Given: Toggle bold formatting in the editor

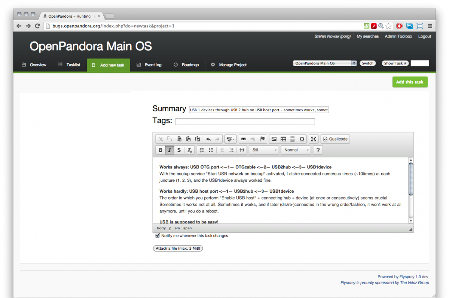Looking at the screenshot, I should click(161, 150).
